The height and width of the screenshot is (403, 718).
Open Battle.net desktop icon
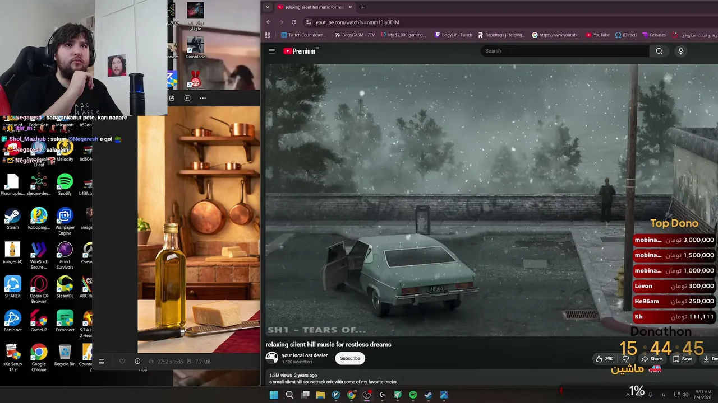(12, 321)
